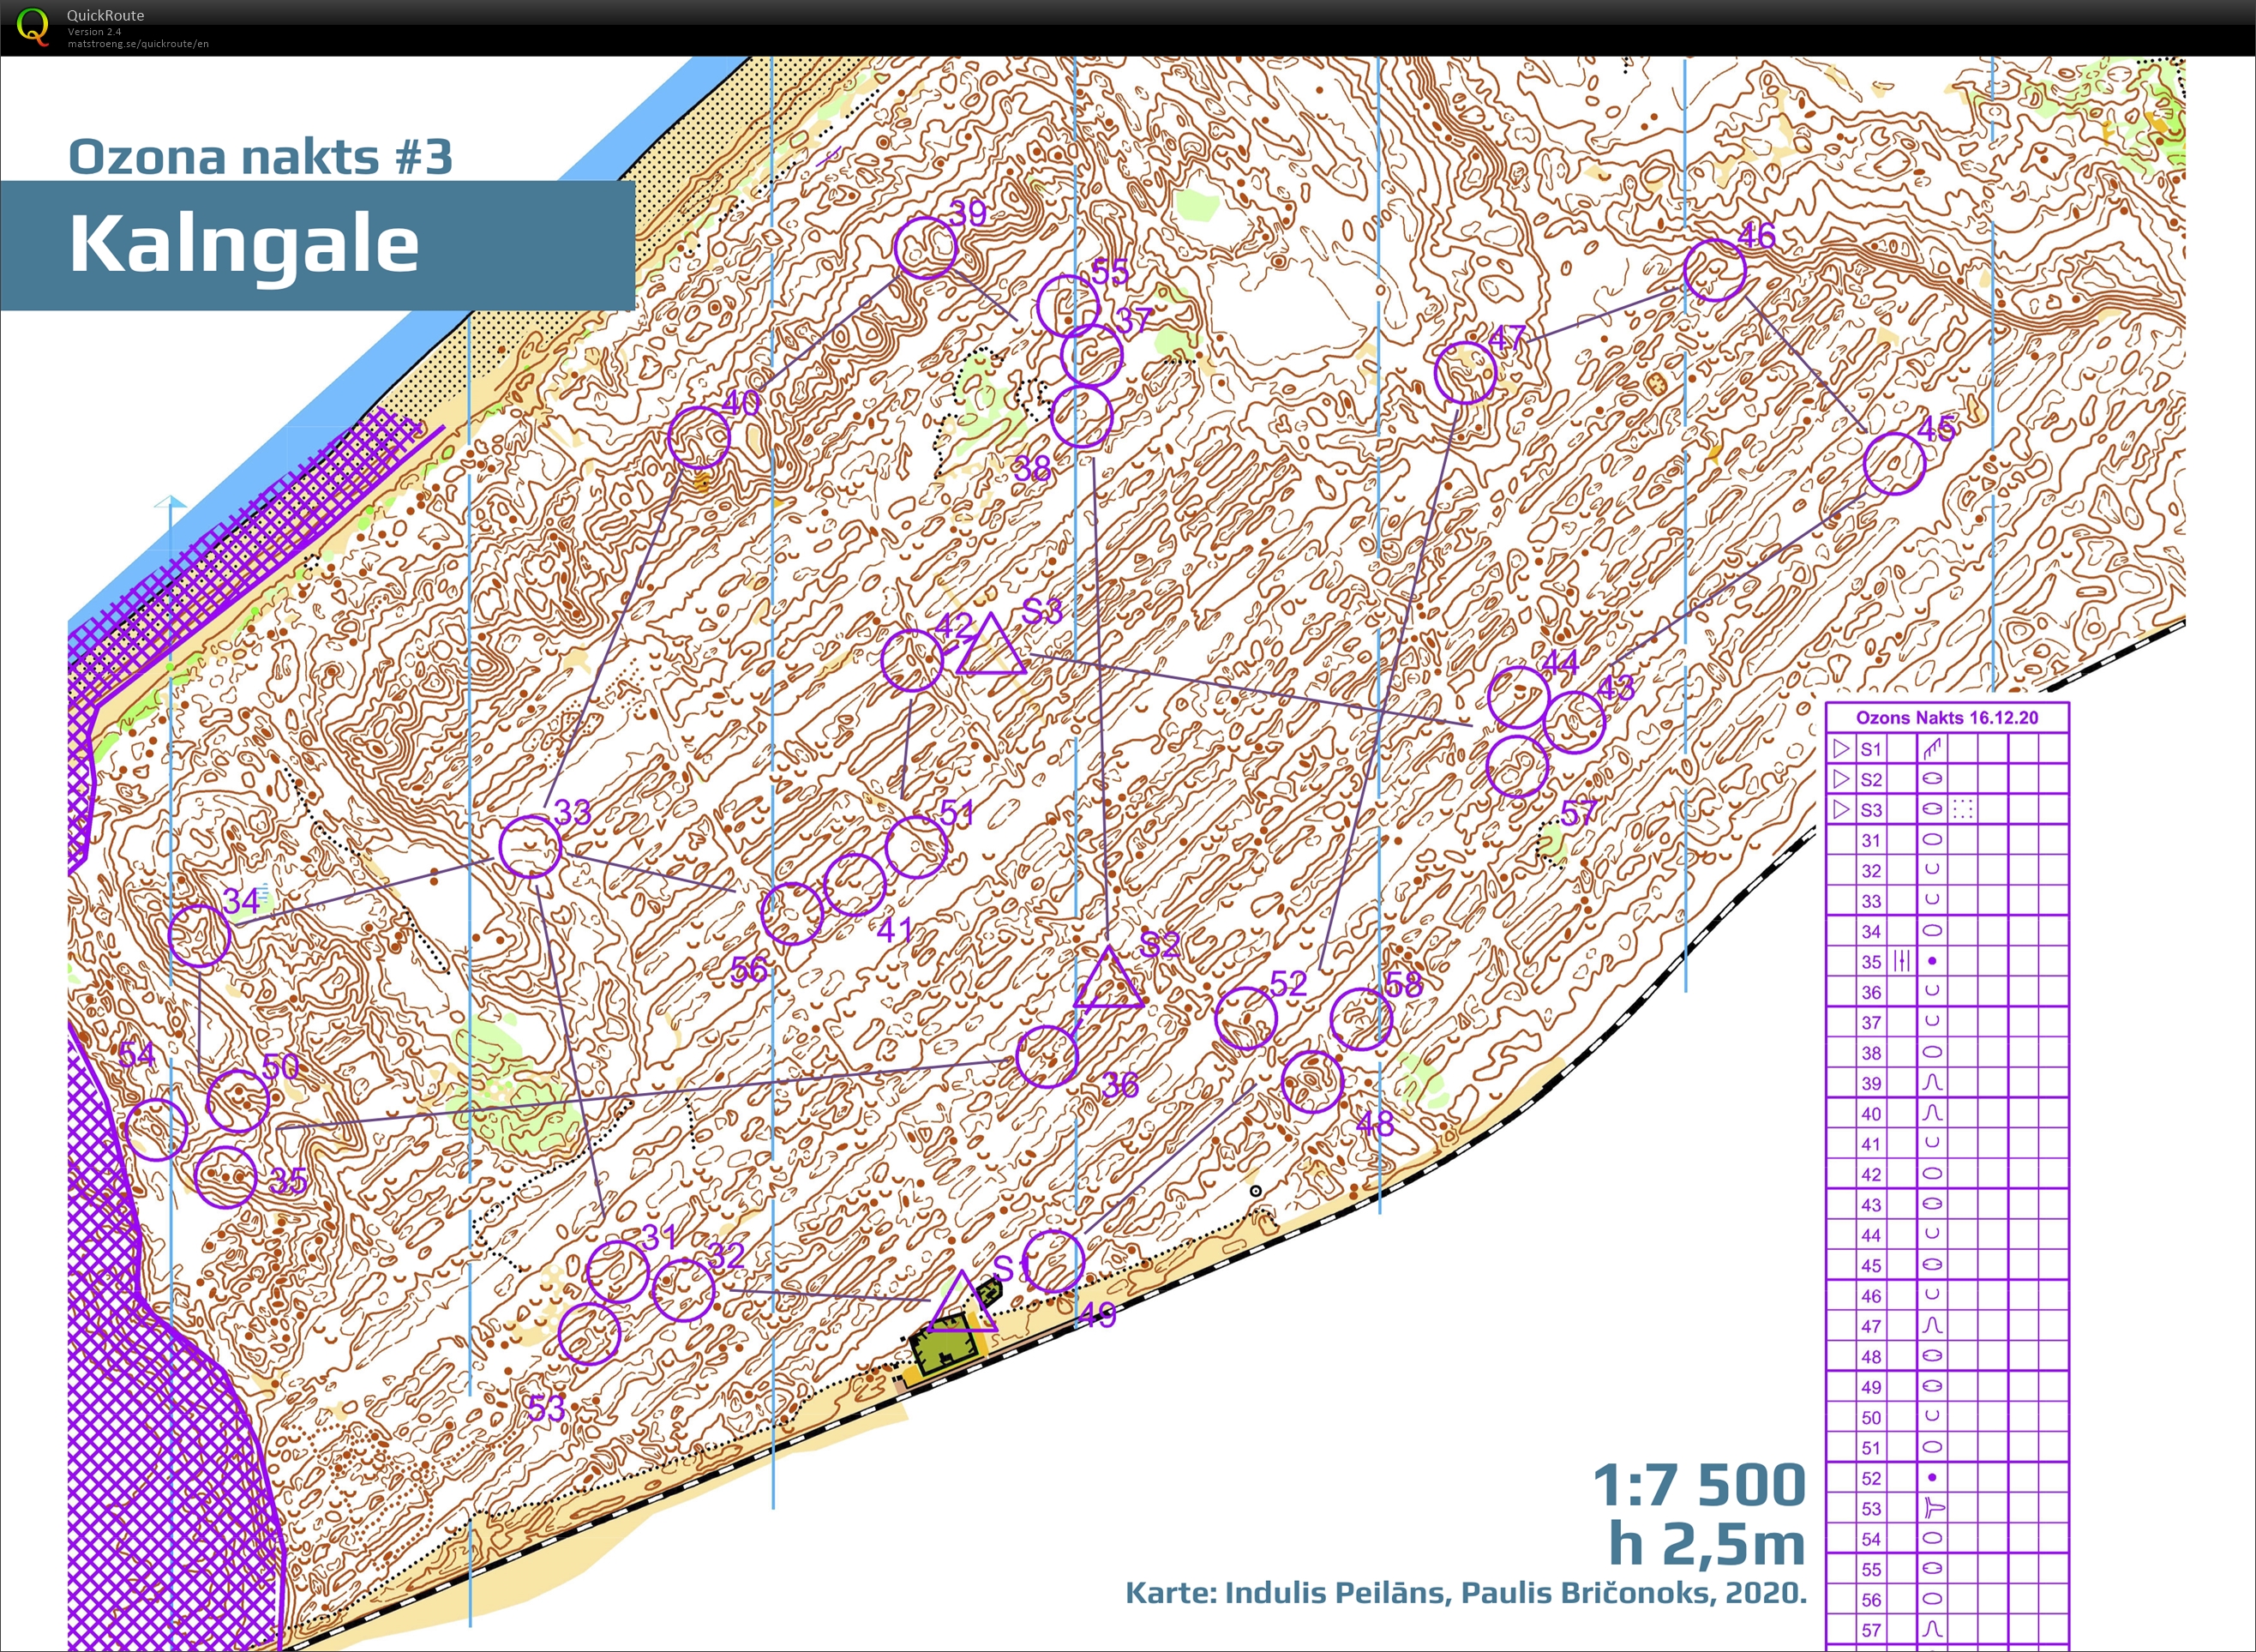The image size is (2256, 1652).
Task: Select row 39 in the control table
Action: (x=1946, y=1083)
